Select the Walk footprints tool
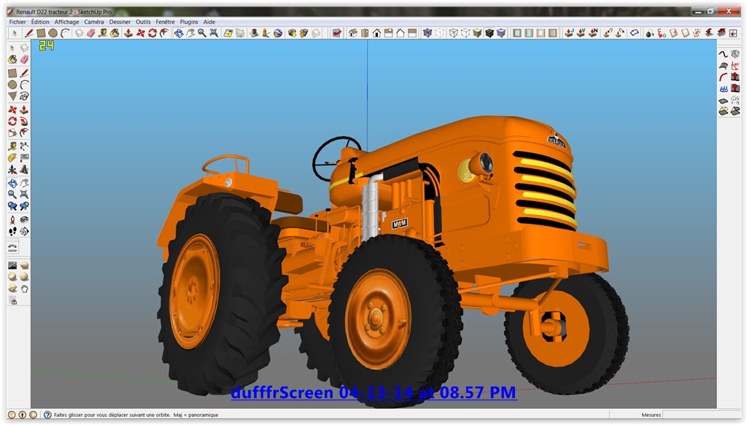The image size is (747, 425). (12, 231)
